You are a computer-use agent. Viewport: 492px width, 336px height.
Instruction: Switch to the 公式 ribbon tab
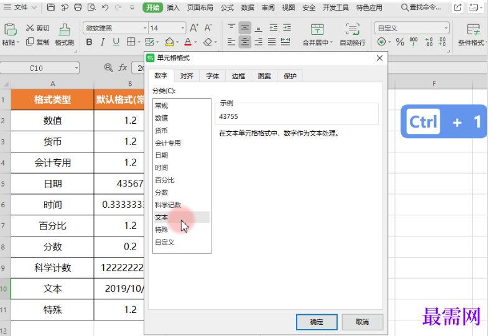[227, 7]
